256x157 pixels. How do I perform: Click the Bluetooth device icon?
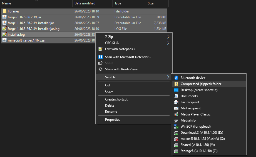pos(176,78)
